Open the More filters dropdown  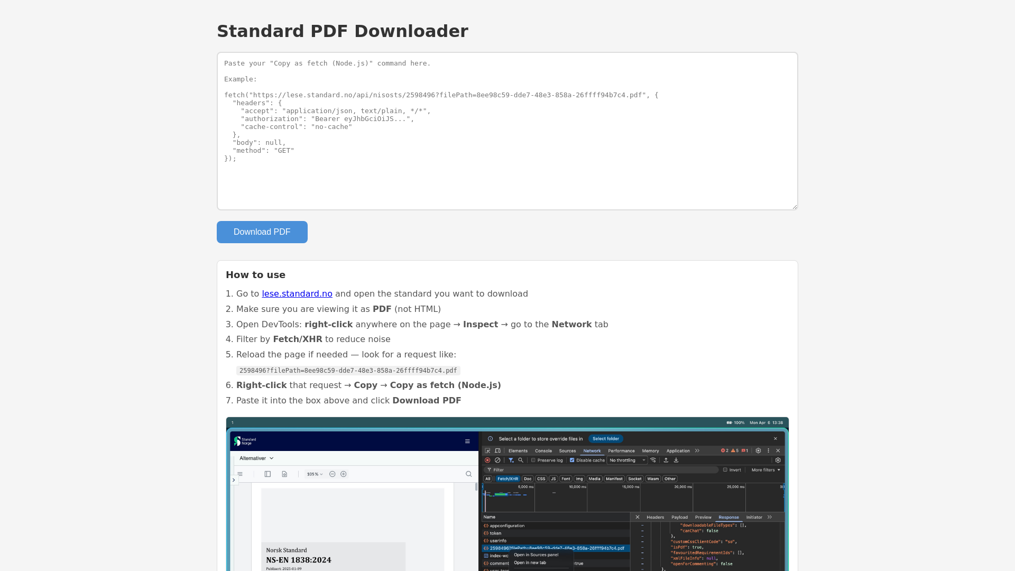[766, 470]
